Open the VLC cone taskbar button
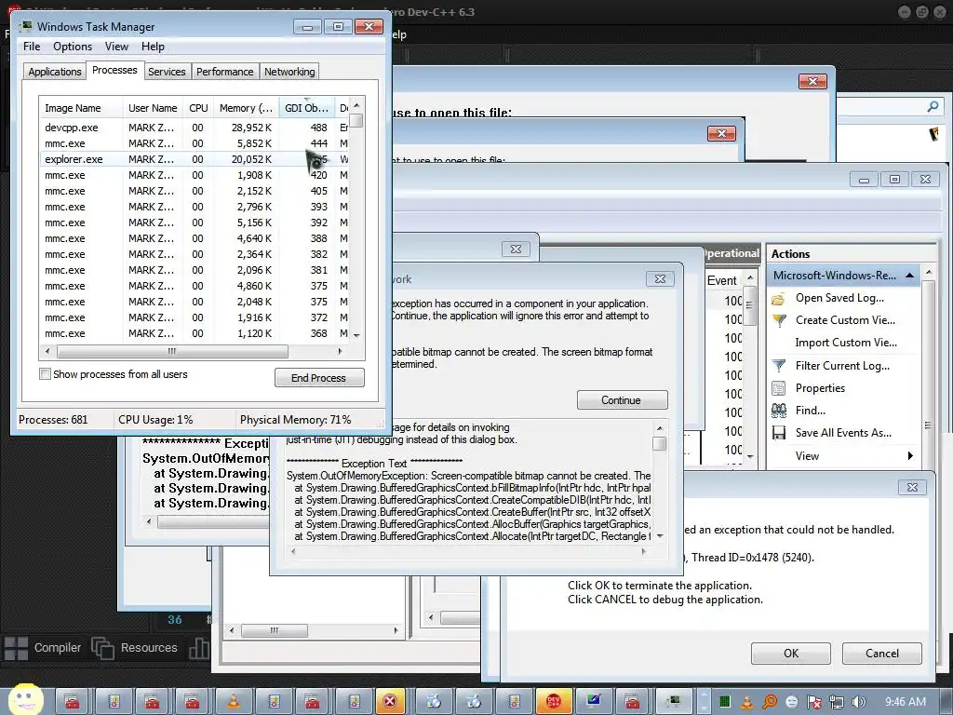 [x=234, y=702]
